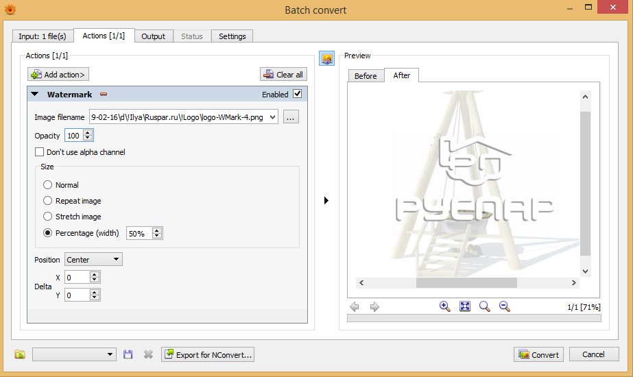Click into the Opacity value field
Viewport: 633px width, 377px height.
[74, 136]
